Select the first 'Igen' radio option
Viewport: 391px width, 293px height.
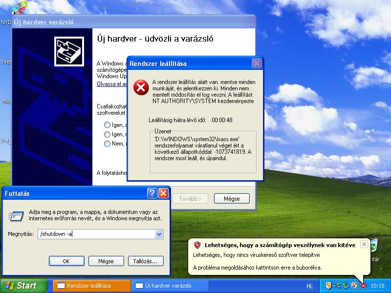pos(107,125)
